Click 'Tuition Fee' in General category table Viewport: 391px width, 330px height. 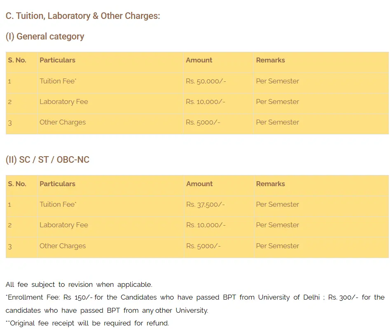58,81
